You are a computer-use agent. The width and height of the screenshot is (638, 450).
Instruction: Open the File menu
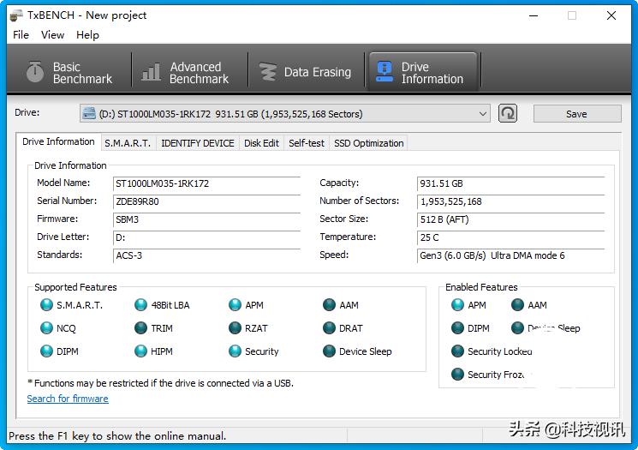[21, 35]
